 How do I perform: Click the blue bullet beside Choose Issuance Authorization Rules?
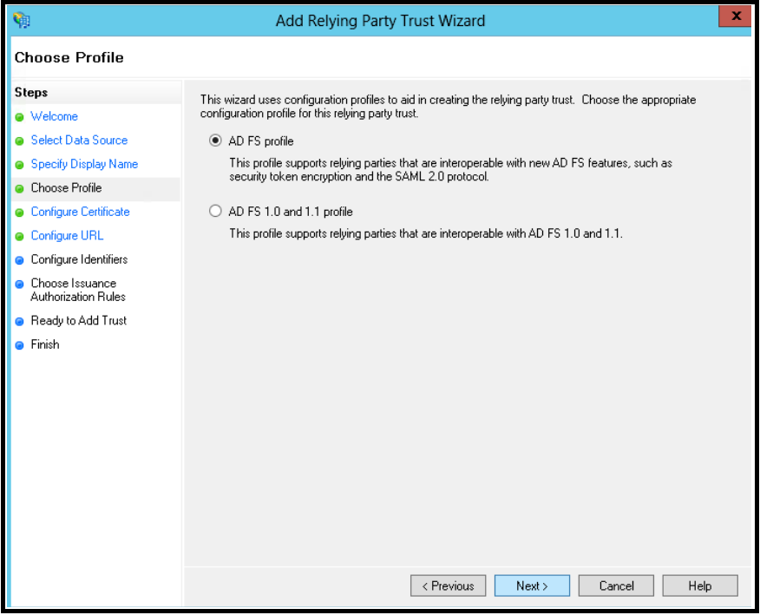coord(19,284)
